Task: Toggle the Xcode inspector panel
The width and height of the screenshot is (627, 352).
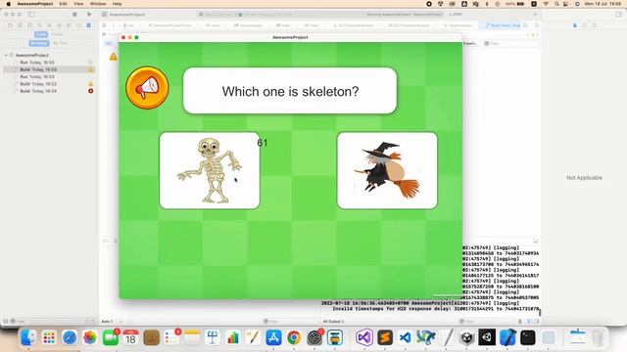Action: 618,15
